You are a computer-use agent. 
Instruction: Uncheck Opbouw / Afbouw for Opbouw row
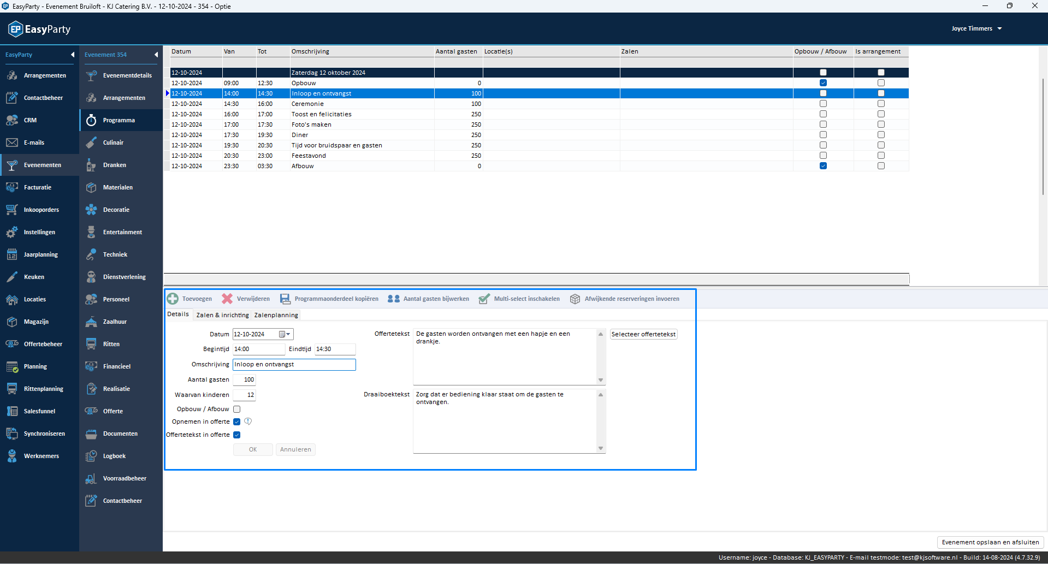point(823,83)
